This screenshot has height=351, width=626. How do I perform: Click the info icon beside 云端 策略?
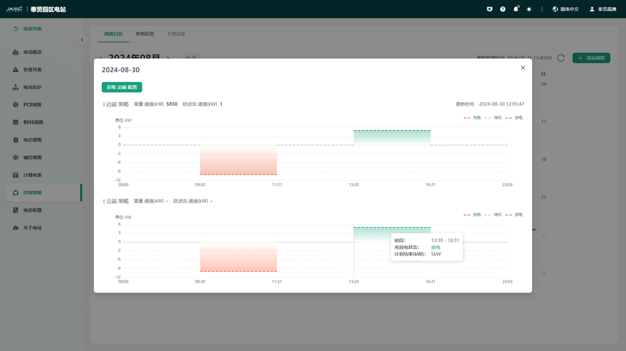tap(103, 201)
